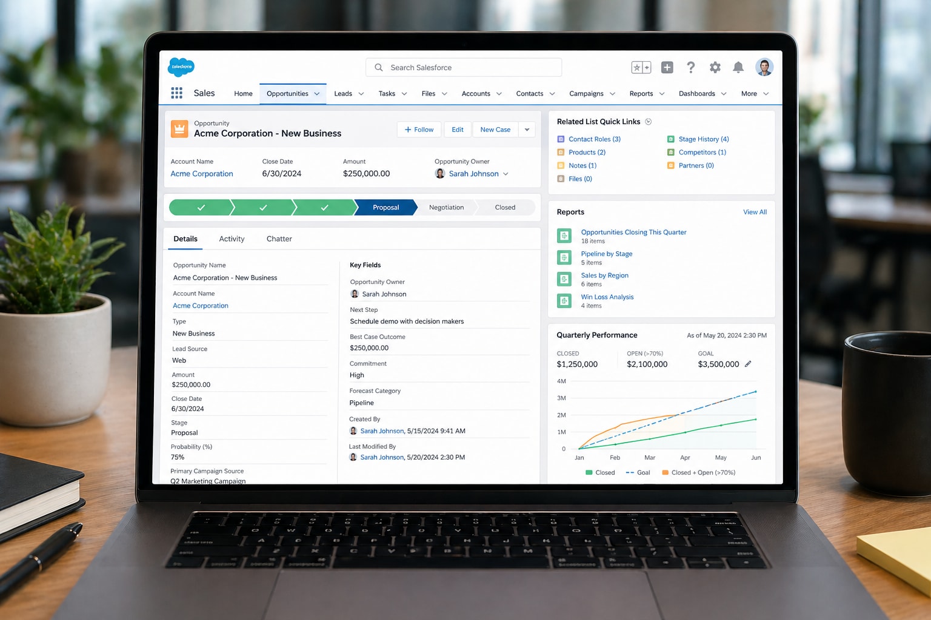Open the setup gear icon
931x620 pixels.
(x=715, y=67)
